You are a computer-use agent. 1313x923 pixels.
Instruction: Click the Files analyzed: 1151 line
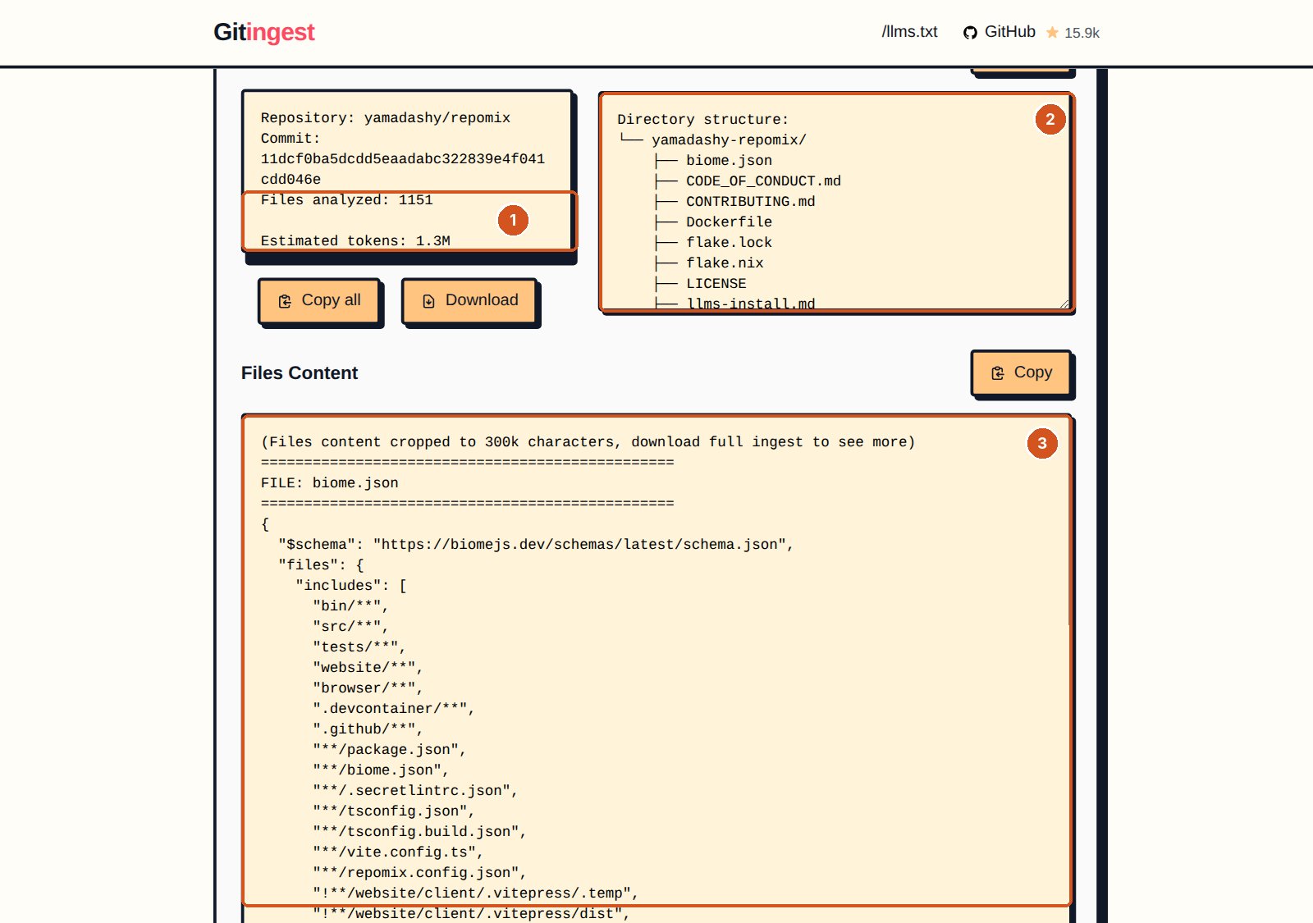[x=346, y=200]
